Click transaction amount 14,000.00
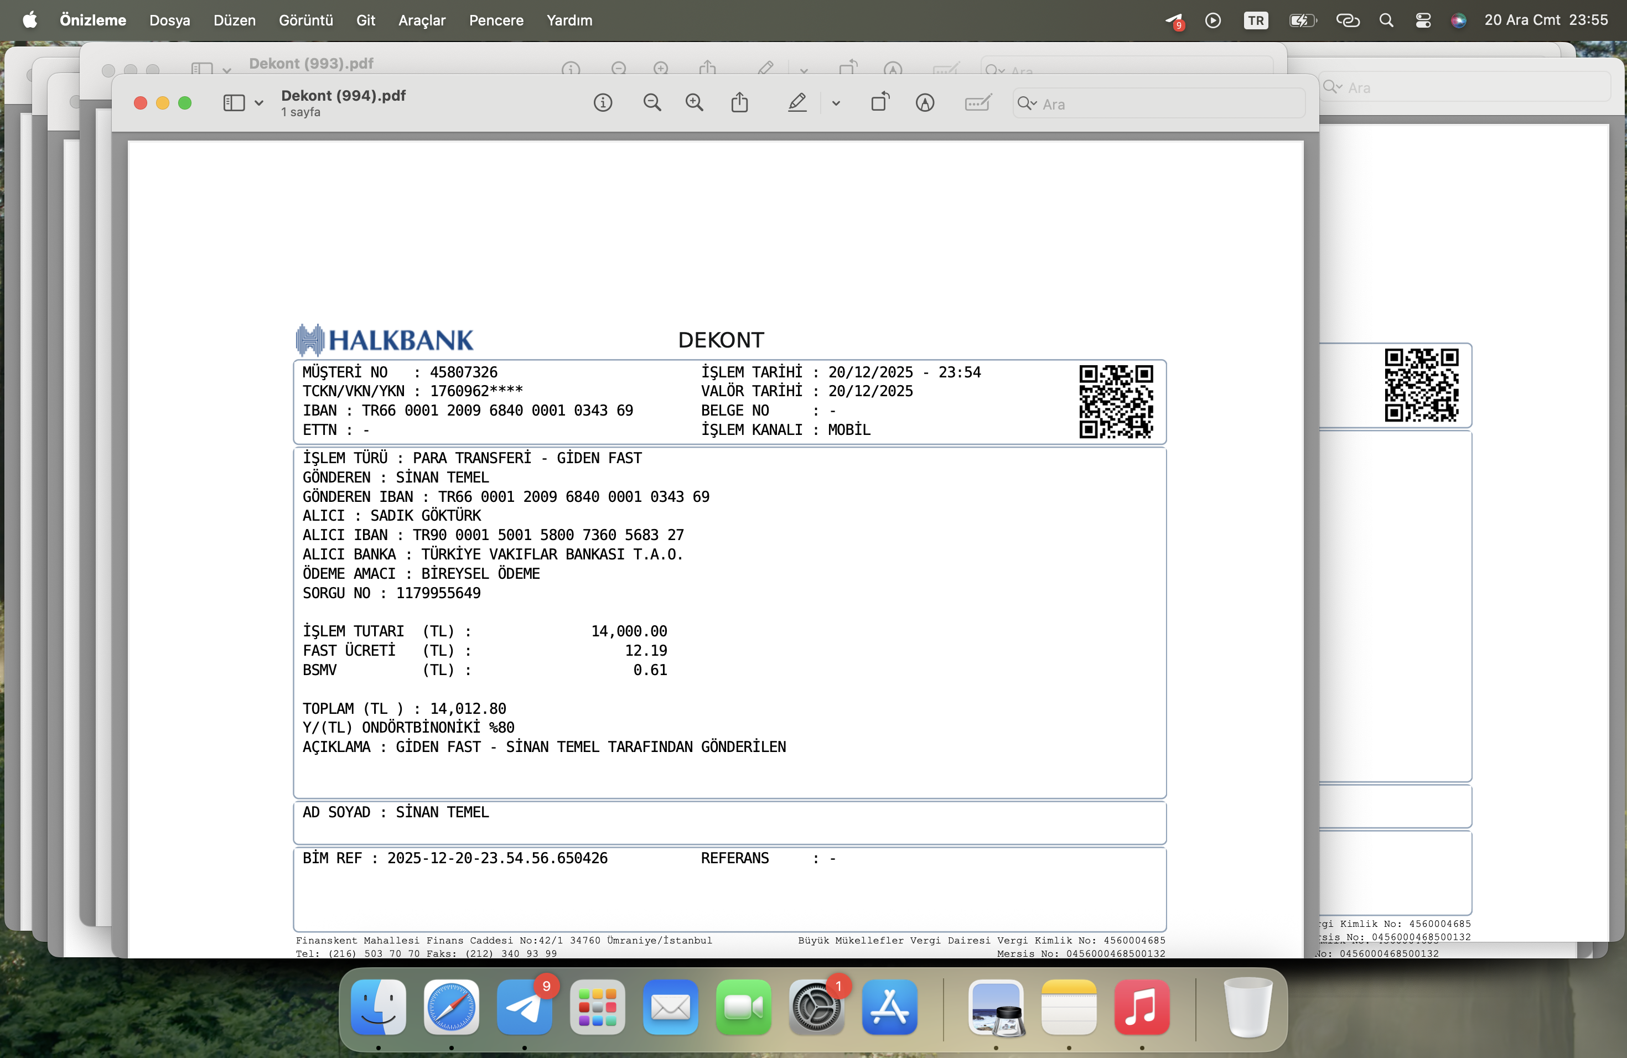 tap(629, 631)
